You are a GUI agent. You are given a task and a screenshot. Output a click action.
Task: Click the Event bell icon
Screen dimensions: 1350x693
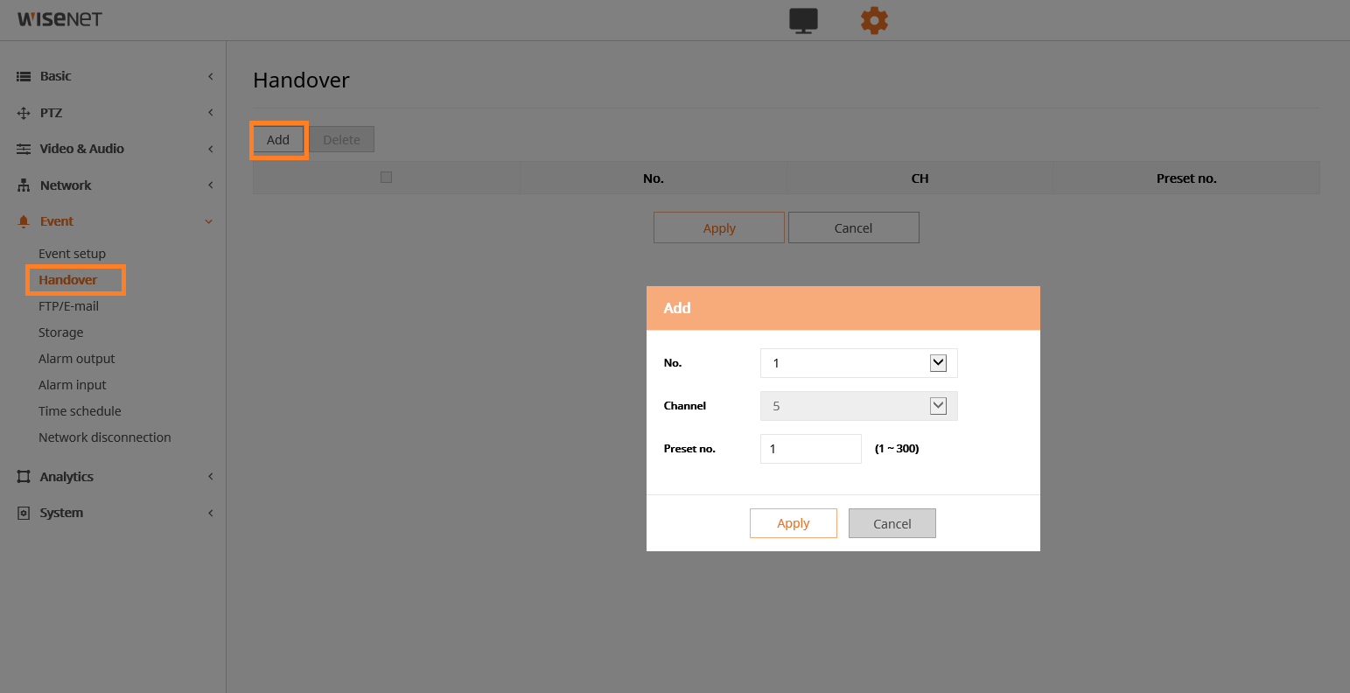tap(24, 221)
